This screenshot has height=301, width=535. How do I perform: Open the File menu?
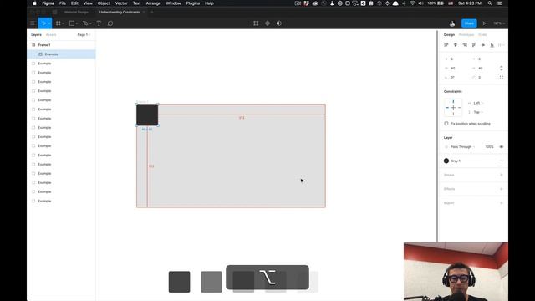tap(63, 3)
